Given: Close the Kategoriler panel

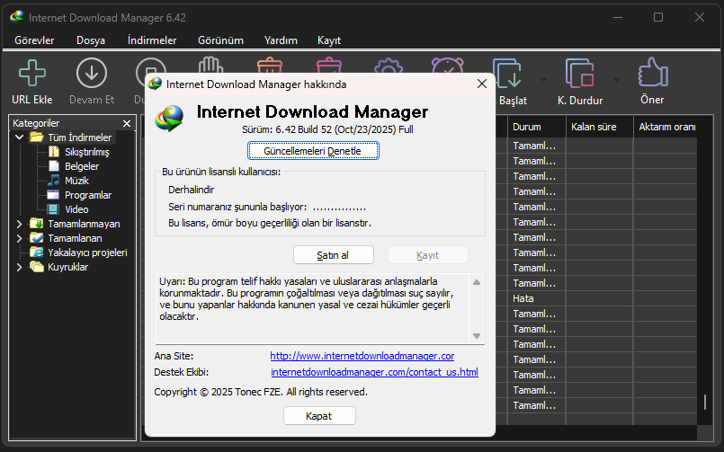Looking at the screenshot, I should tap(127, 123).
